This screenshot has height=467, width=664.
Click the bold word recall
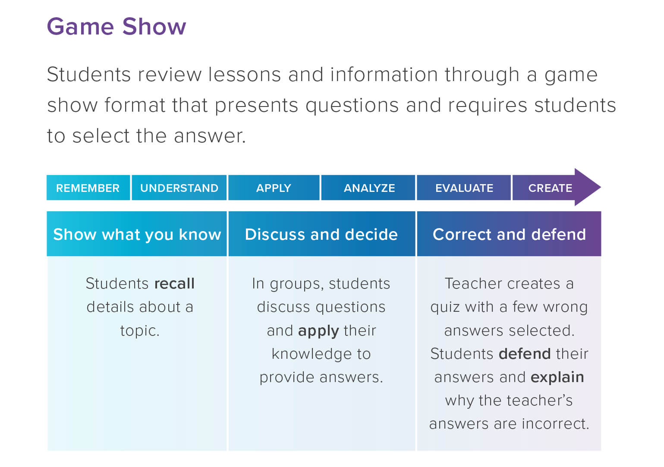point(174,284)
